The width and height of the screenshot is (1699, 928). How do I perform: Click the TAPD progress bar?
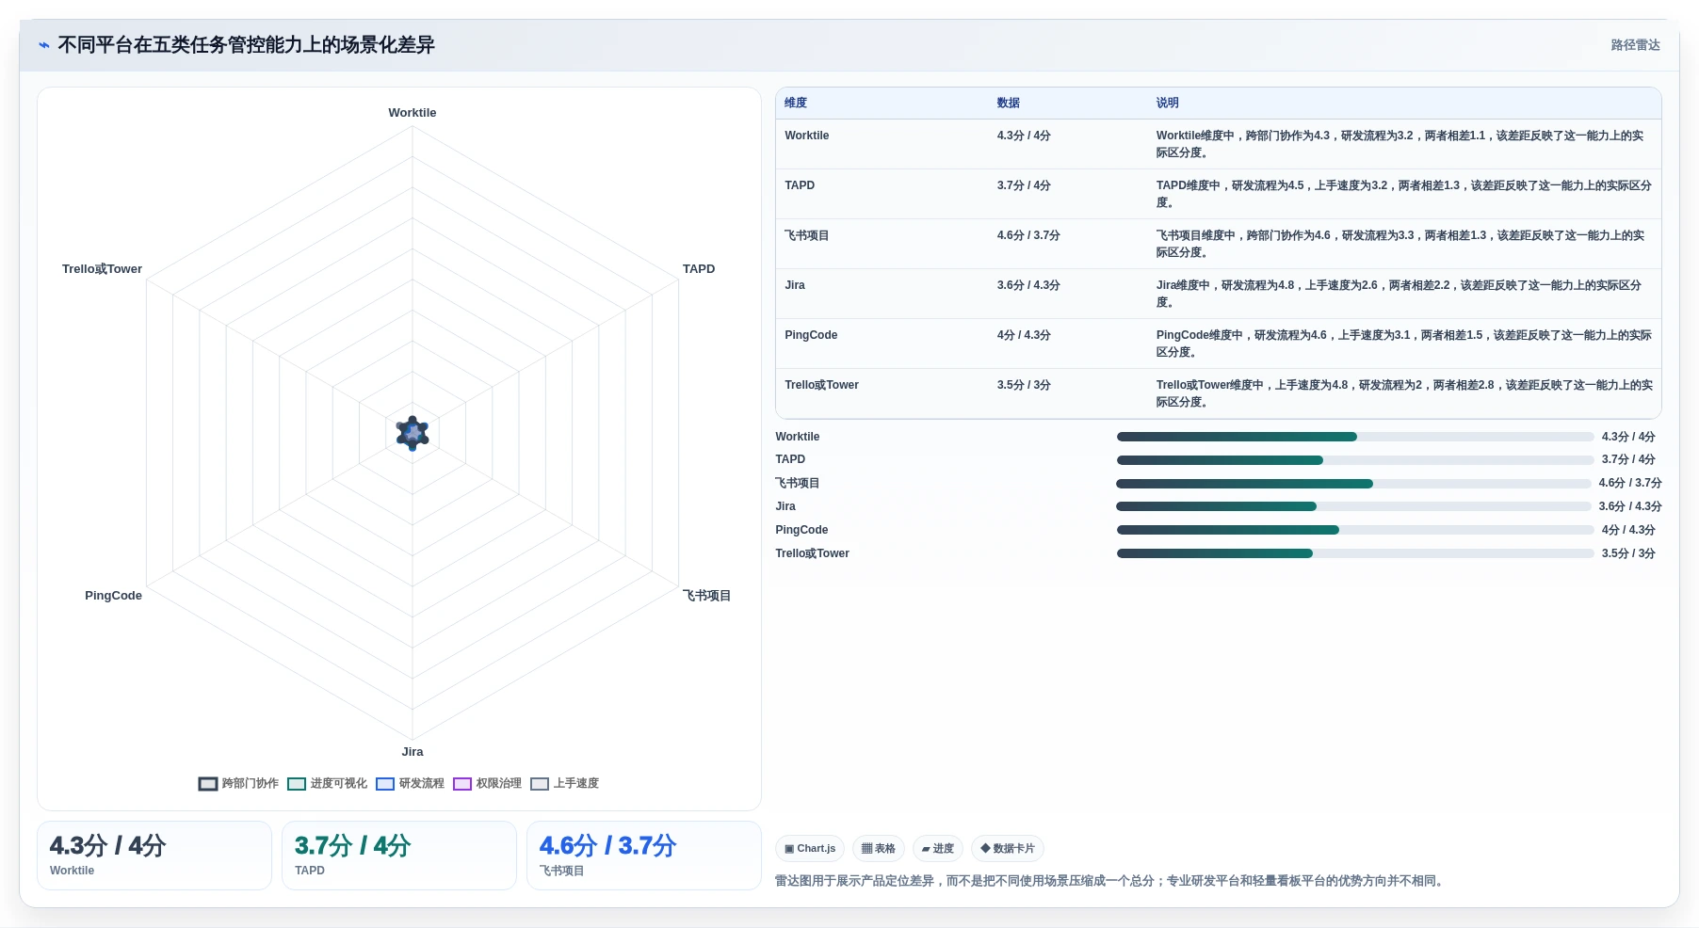pos(1355,460)
